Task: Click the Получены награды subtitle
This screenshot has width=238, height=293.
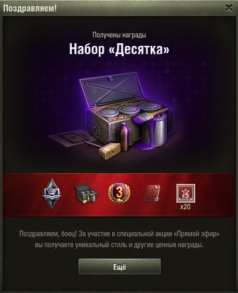Action: (x=119, y=35)
